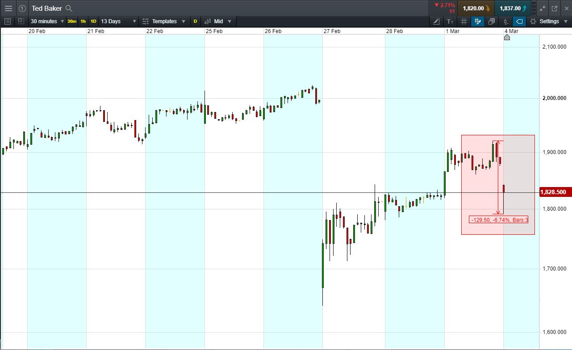
Task: Close the Ted Baker chart
Action: (567, 8)
